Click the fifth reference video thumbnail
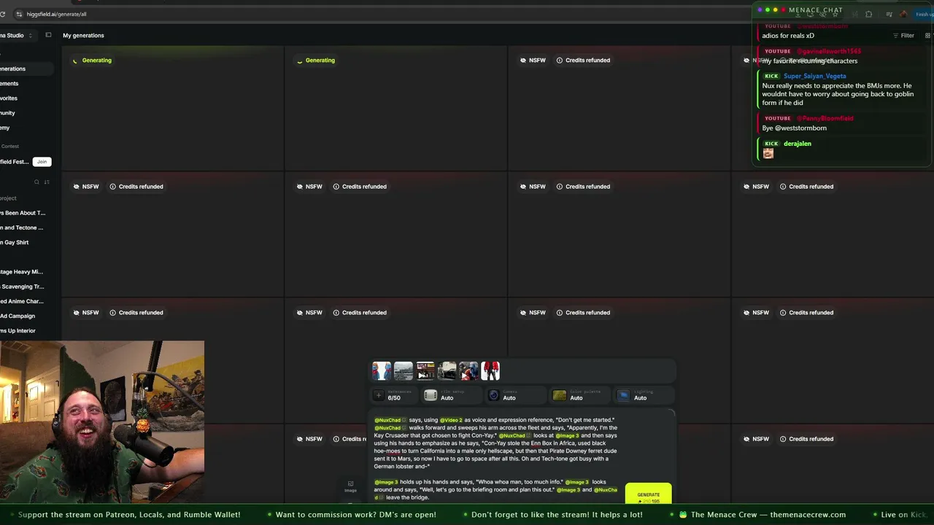934x525 pixels. point(469,371)
